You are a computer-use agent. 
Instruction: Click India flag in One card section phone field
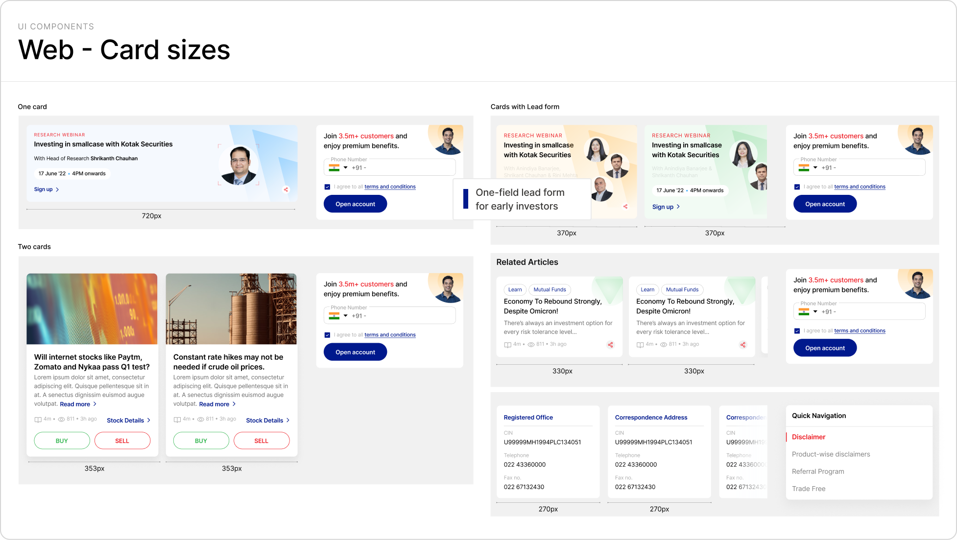[334, 167]
